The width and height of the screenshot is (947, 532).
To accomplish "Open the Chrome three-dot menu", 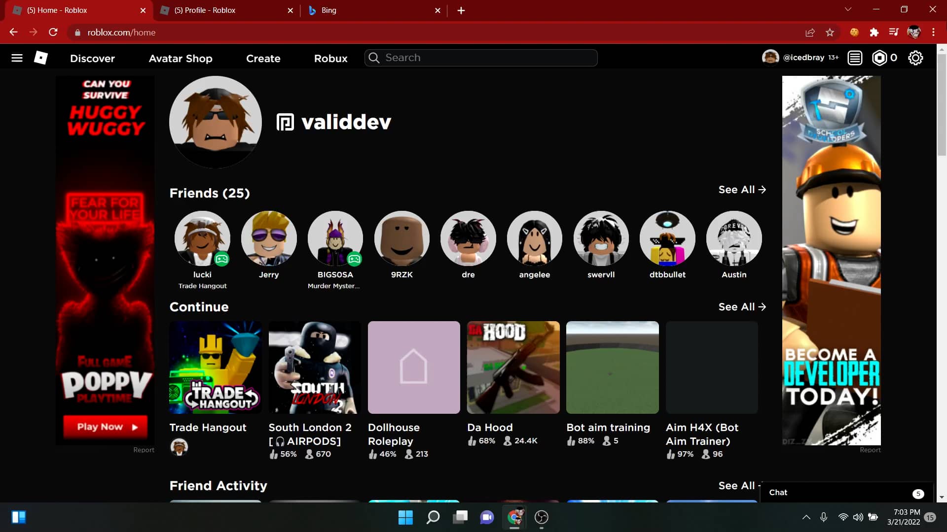I will 933,33.
